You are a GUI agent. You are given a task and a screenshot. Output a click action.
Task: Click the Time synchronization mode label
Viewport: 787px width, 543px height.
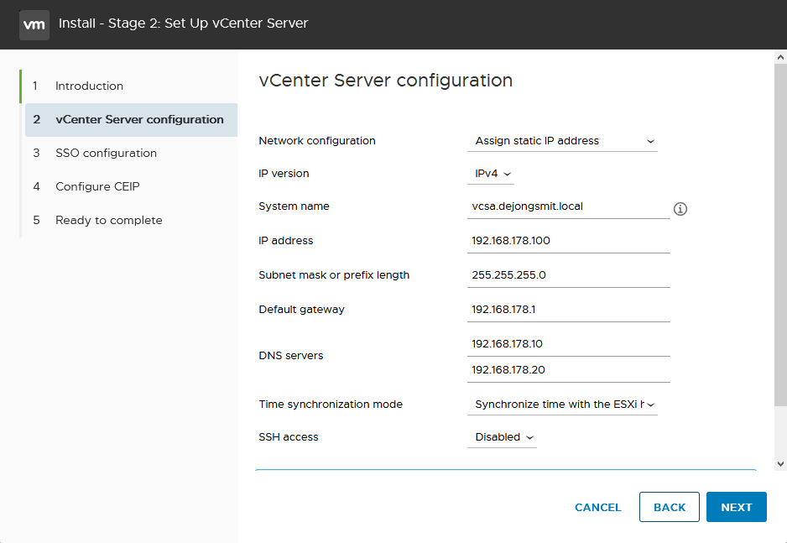coord(331,405)
